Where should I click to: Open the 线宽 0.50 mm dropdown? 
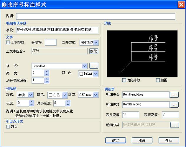click(96, 95)
